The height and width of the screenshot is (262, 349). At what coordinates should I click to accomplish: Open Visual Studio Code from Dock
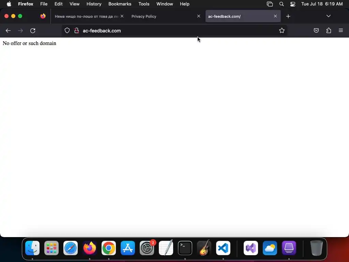[x=223, y=248]
